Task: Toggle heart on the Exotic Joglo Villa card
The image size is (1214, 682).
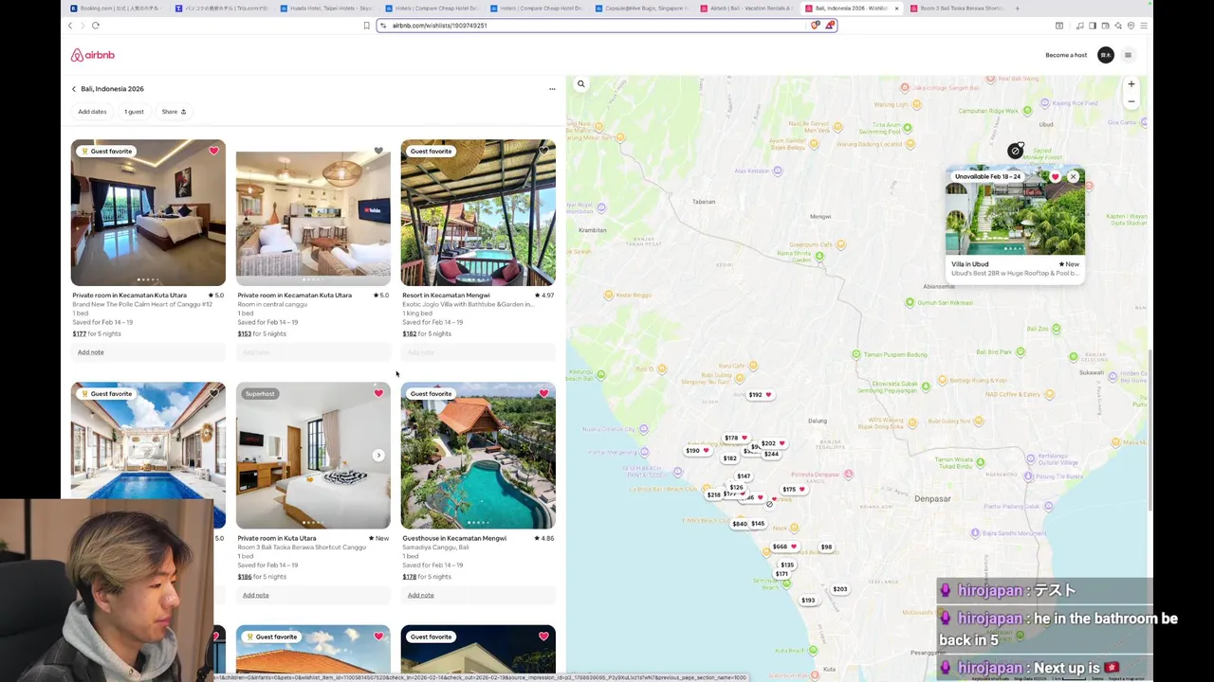Action: coord(543,151)
